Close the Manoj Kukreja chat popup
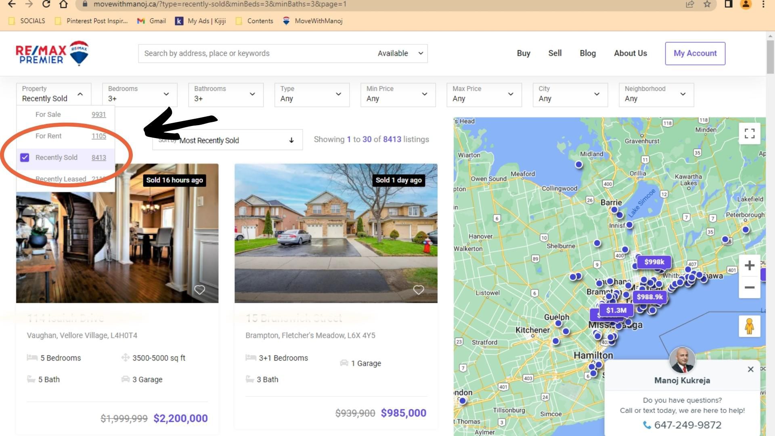 click(x=750, y=369)
